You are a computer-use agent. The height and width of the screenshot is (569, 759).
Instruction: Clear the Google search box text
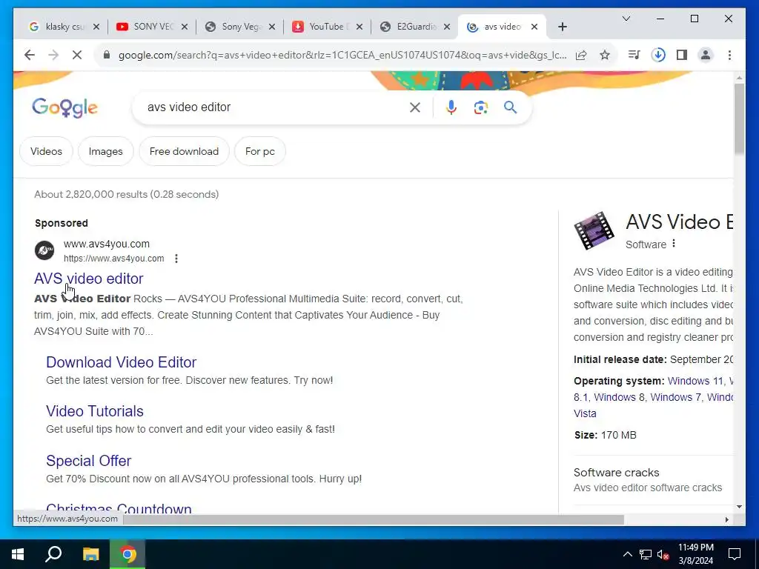click(x=415, y=107)
